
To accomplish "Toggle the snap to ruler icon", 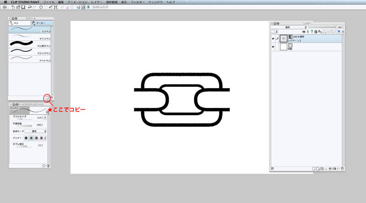I will [x=78, y=7].
